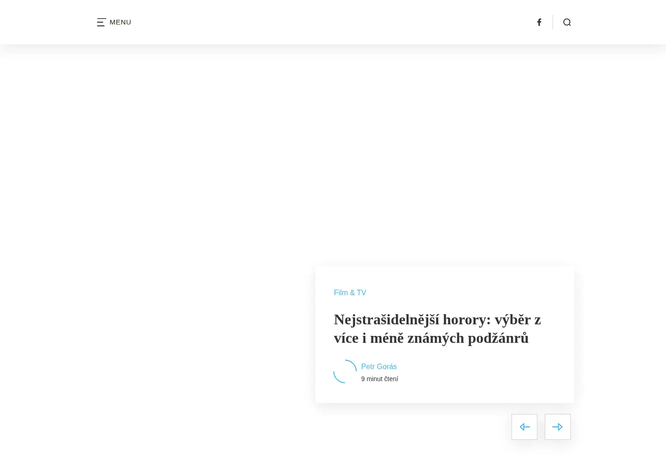666x462 pixels.
Task: Click the MENU label in header
Action: pyautogui.click(x=120, y=22)
